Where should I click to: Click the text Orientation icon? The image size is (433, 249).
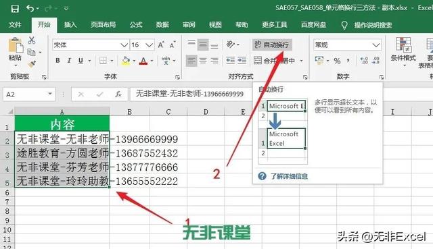click(230, 45)
